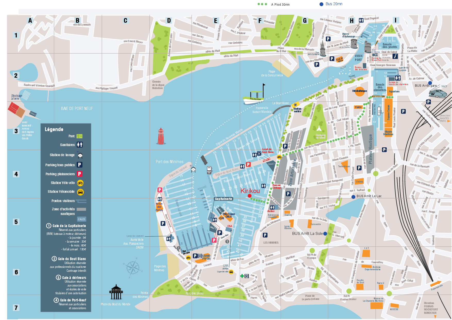Click the Phare du Bout du Monde icon

pyautogui.click(x=116, y=292)
